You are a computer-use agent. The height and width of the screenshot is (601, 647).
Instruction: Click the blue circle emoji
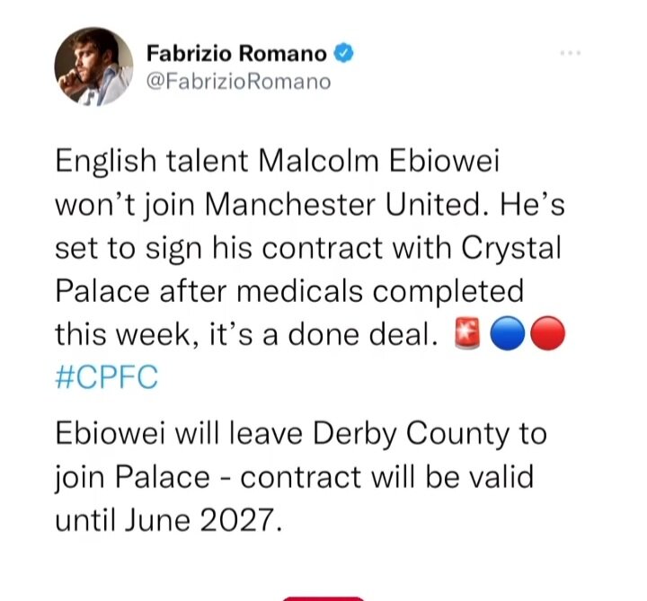[508, 333]
